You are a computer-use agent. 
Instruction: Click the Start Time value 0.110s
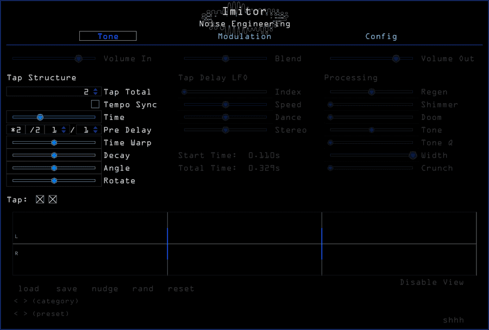tap(264, 155)
